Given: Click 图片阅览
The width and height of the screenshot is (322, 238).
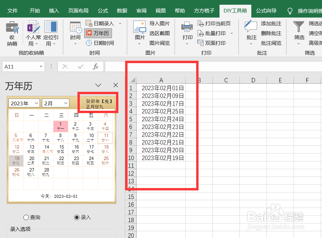Looking at the screenshot, I should [x=160, y=43].
